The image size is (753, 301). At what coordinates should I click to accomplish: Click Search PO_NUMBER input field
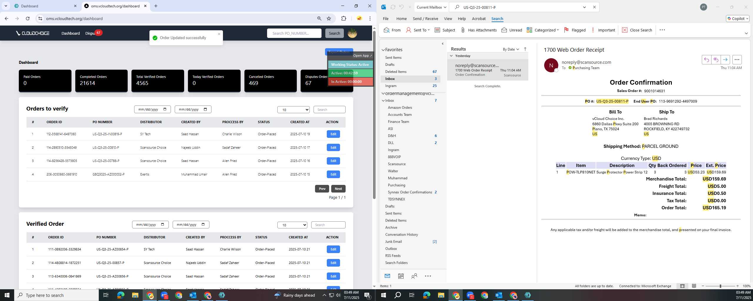click(x=294, y=33)
